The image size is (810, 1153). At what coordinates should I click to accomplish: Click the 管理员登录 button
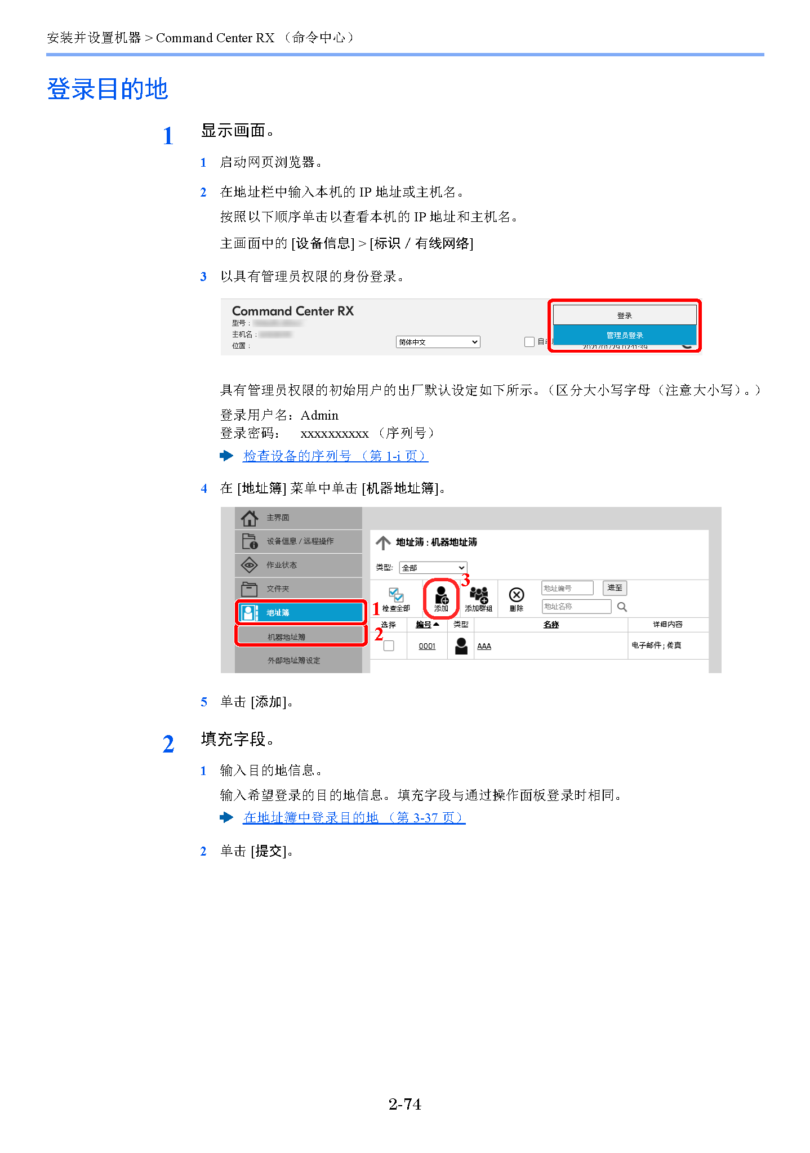click(625, 335)
